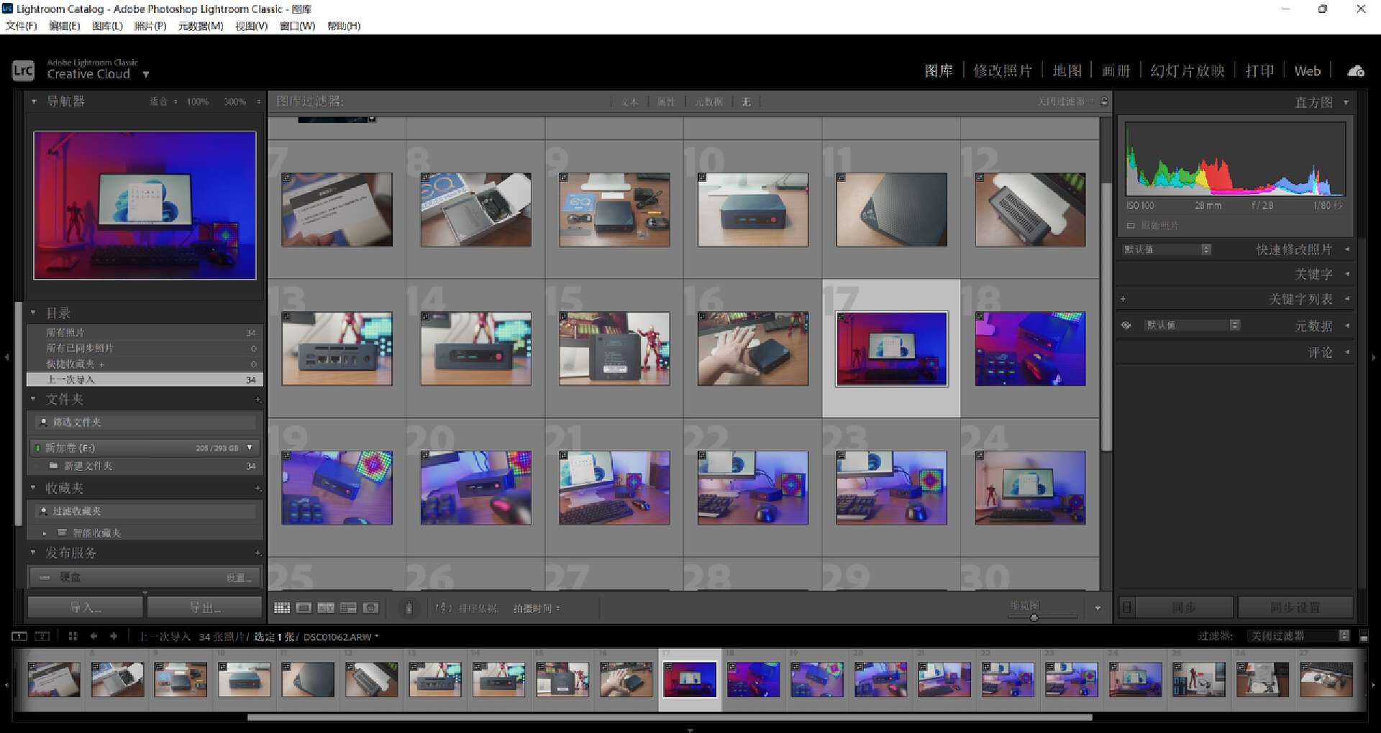The height and width of the screenshot is (733, 1381).
Task: Toggle the metadata eye icon
Action: pyautogui.click(x=1126, y=326)
